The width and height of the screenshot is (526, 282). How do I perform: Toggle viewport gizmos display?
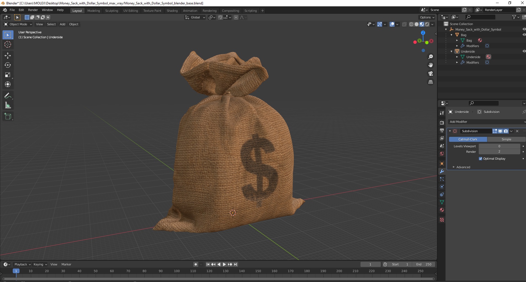[380, 24]
